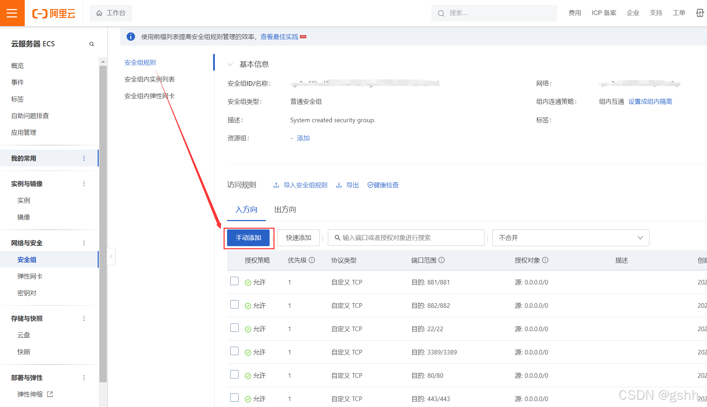Viewport: 707px width, 407px height.
Task: Switch to the 出方向 tab
Action: 285,210
